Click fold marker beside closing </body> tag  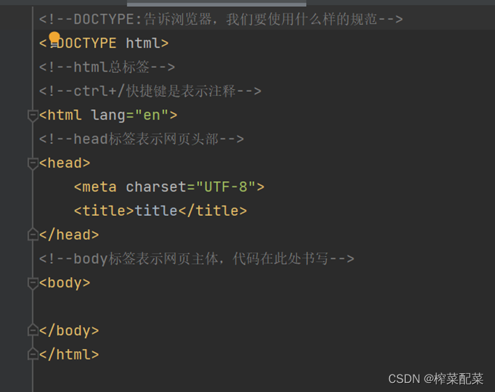33,330
